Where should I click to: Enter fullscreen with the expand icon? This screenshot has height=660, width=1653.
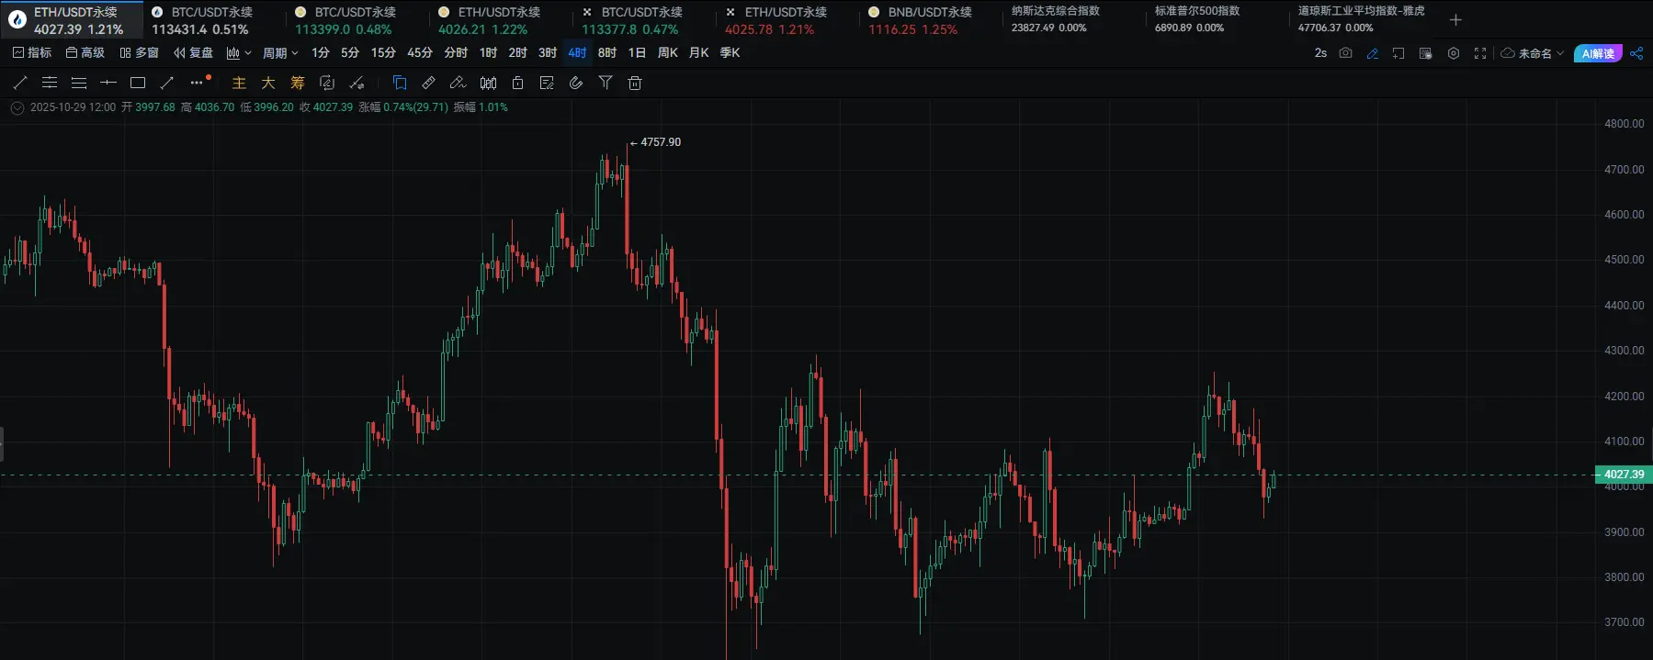click(x=1479, y=53)
